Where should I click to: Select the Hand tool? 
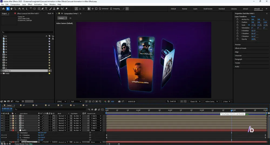pyautogui.click(x=11, y=9)
